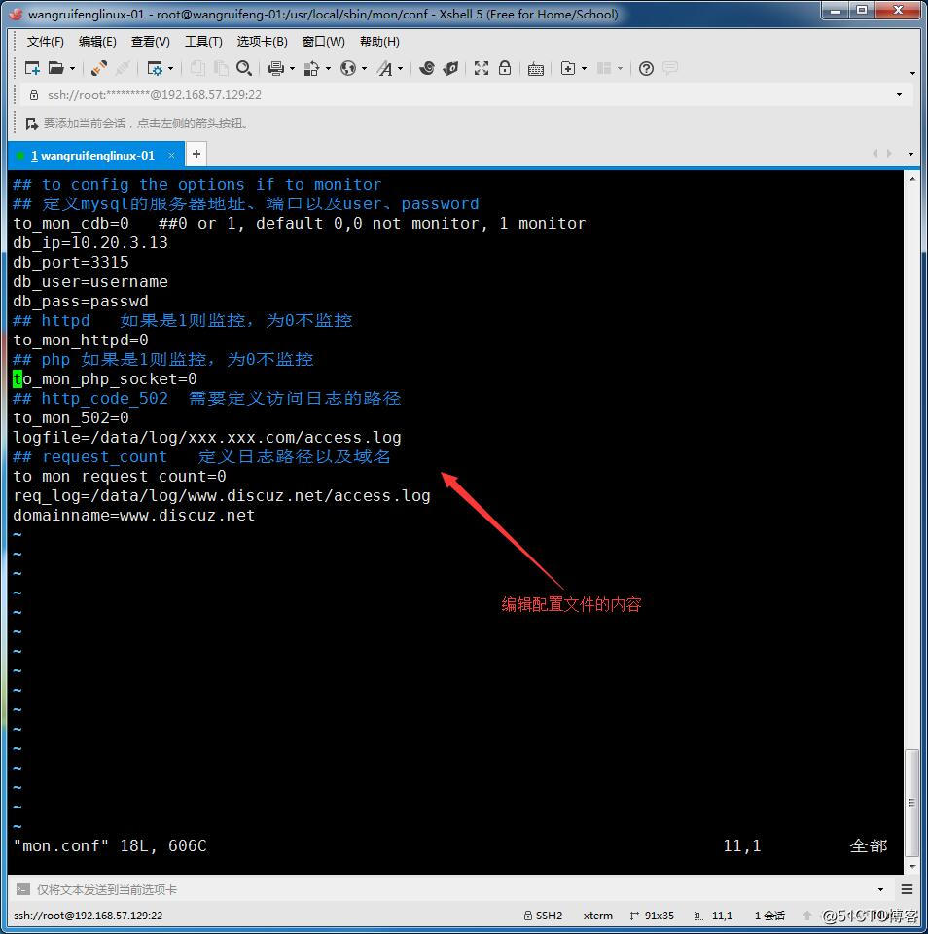Expand the Open folder dropdown arrow
The width and height of the screenshot is (928, 934).
pyautogui.click(x=73, y=69)
